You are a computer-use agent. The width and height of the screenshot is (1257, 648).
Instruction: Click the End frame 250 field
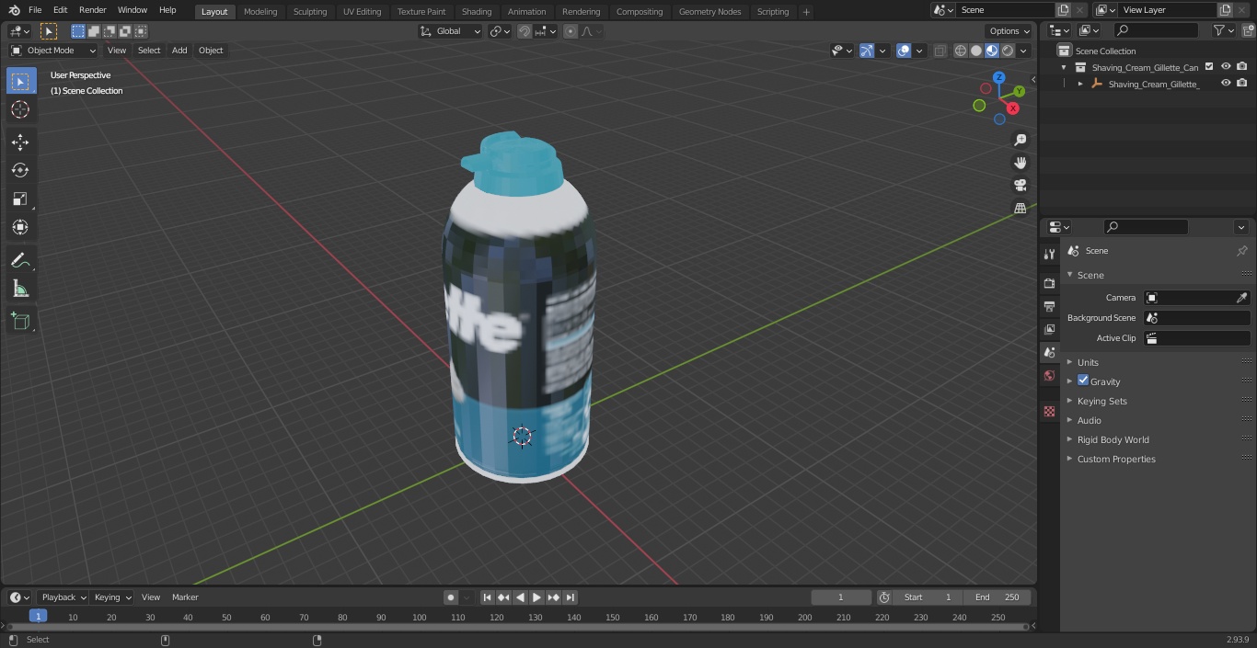click(998, 597)
